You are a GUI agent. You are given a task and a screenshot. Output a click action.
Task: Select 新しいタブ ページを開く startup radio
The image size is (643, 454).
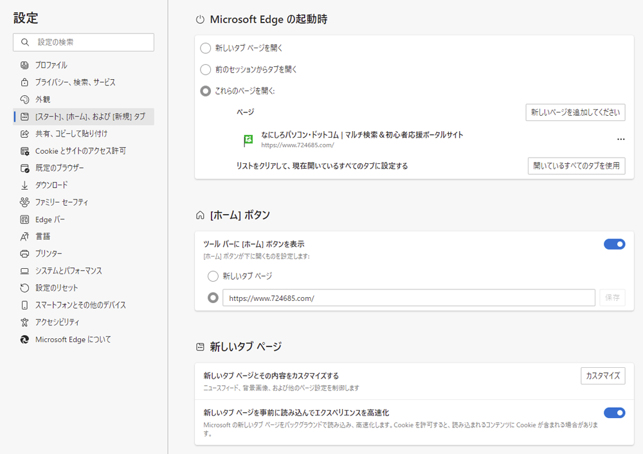206,48
